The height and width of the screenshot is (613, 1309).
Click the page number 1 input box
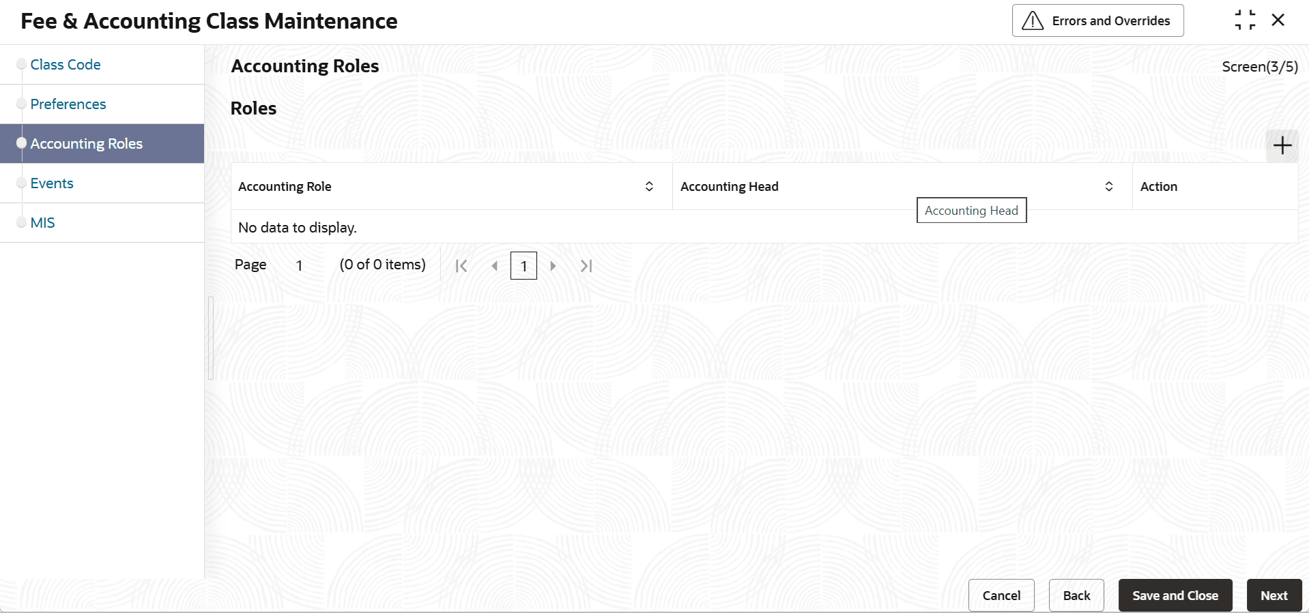[x=523, y=266]
